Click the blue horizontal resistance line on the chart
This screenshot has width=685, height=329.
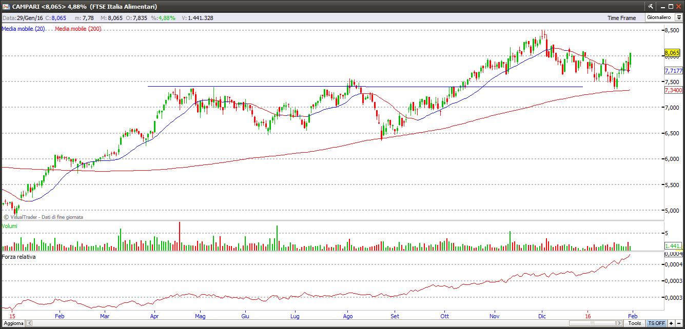365,87
